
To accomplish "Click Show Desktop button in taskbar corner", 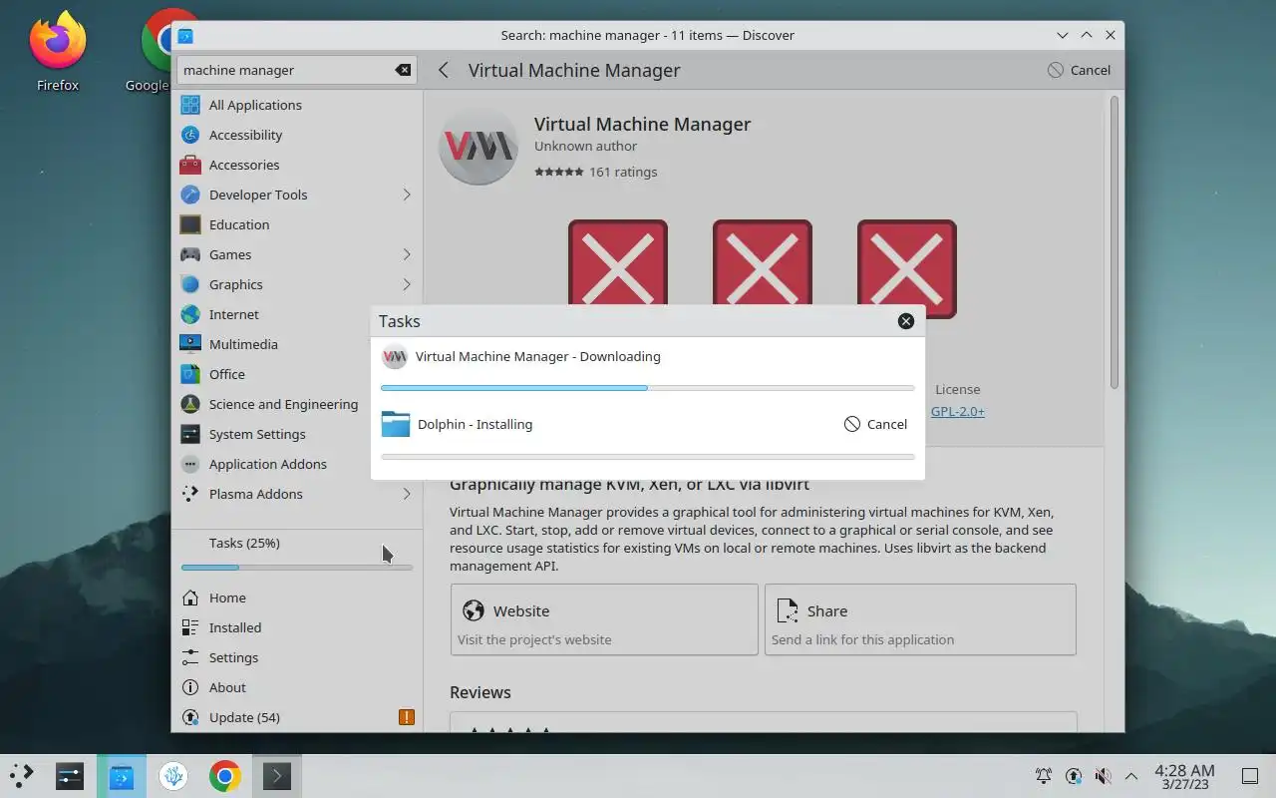I will [x=1250, y=776].
